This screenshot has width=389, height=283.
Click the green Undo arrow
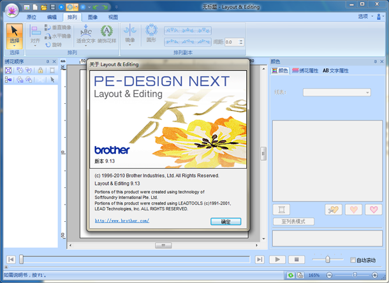96,7
